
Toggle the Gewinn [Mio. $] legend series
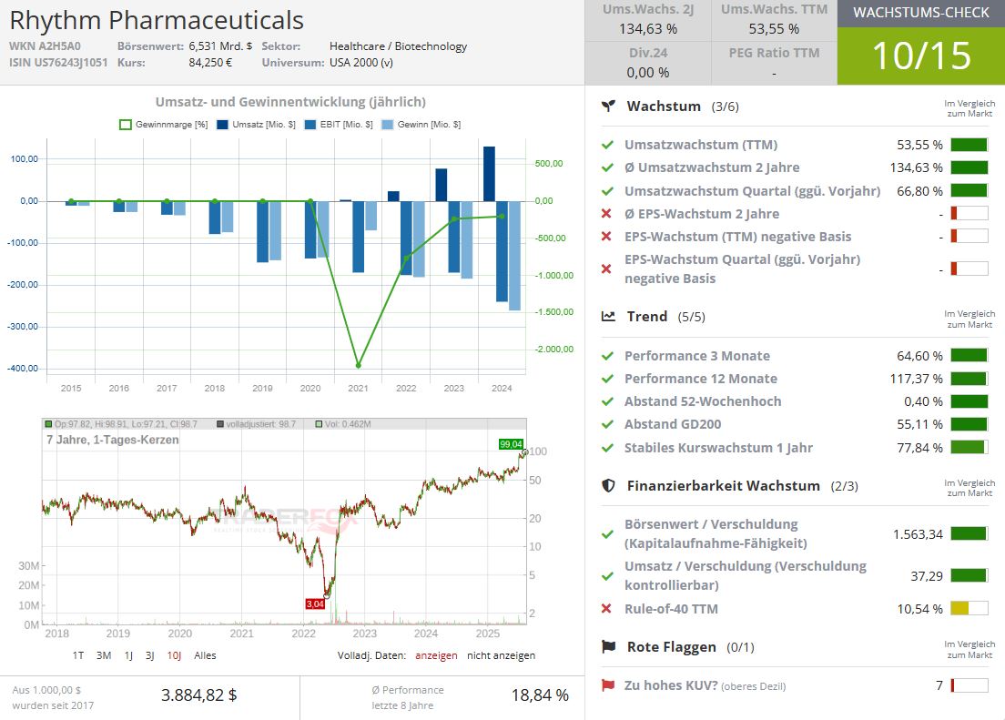421,125
